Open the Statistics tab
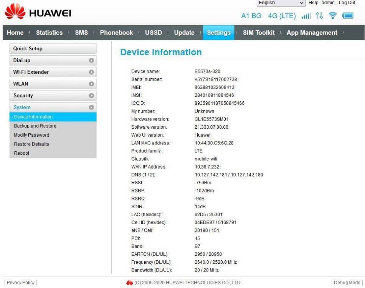The width and height of the screenshot is (365, 288). pyautogui.click(x=50, y=33)
